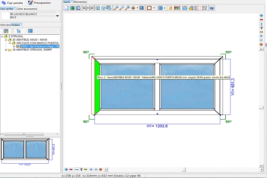Click the circled plus icon on bottom toolbar
The height and width of the screenshot is (178, 267).
tap(91, 170)
